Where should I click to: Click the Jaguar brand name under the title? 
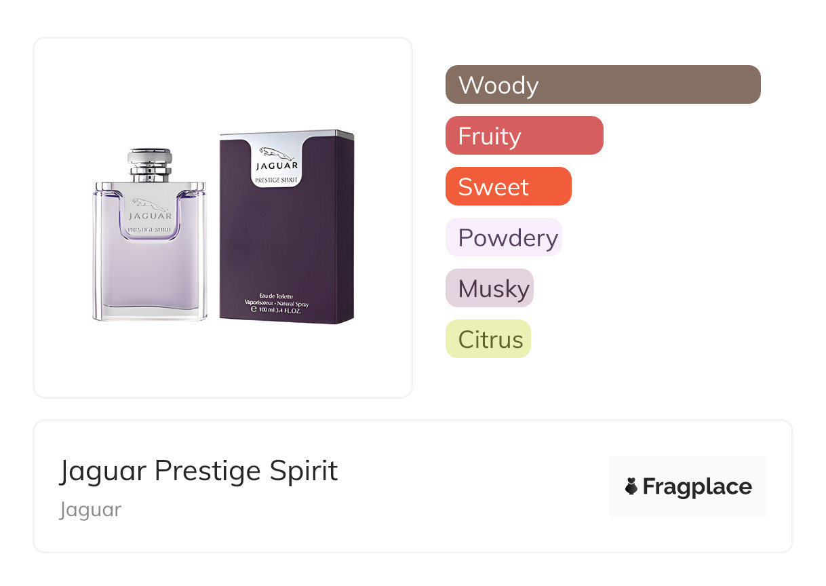coord(90,509)
